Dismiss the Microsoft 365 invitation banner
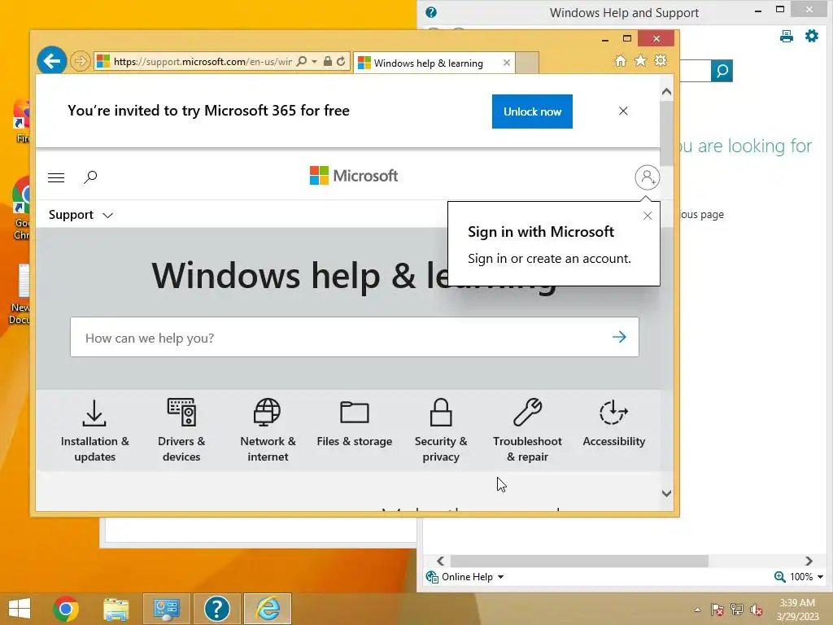Viewport: 833px width, 625px height. coord(623,111)
